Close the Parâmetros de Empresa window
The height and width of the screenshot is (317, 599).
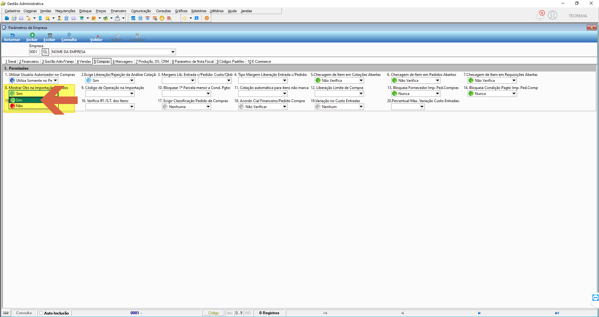pos(592,27)
